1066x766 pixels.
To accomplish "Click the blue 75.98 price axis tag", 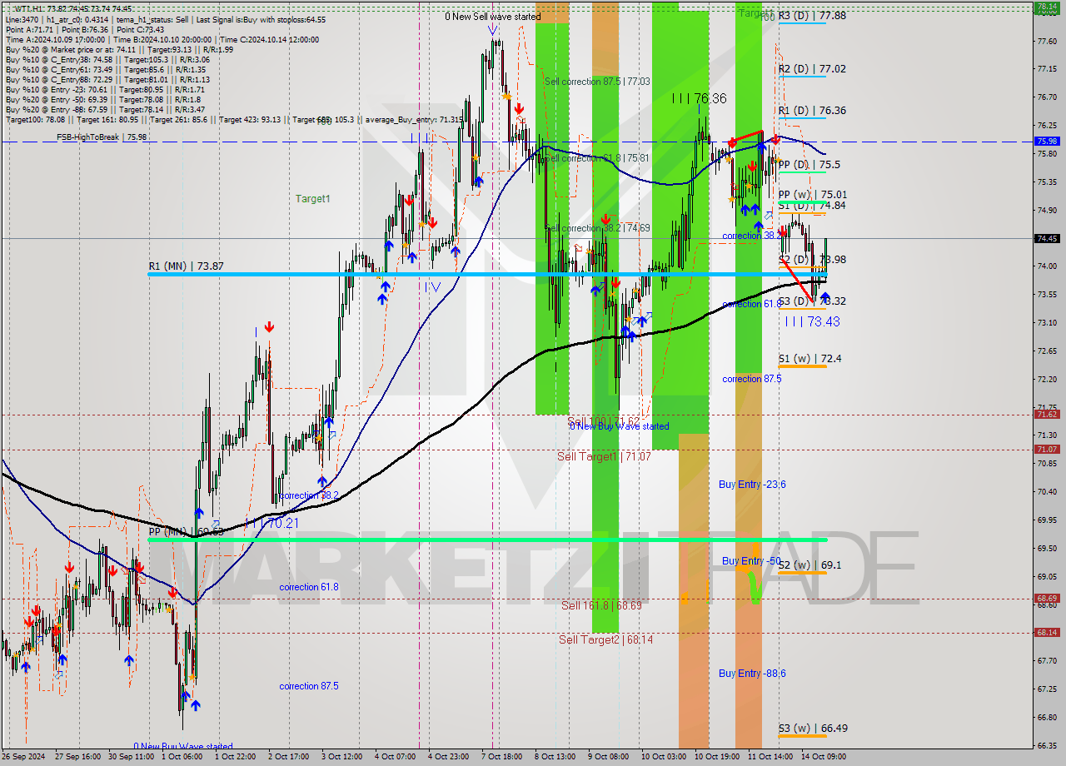I will click(x=1047, y=142).
